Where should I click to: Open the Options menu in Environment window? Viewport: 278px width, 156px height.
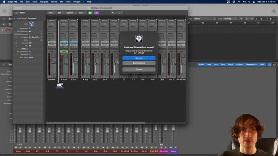71,13
